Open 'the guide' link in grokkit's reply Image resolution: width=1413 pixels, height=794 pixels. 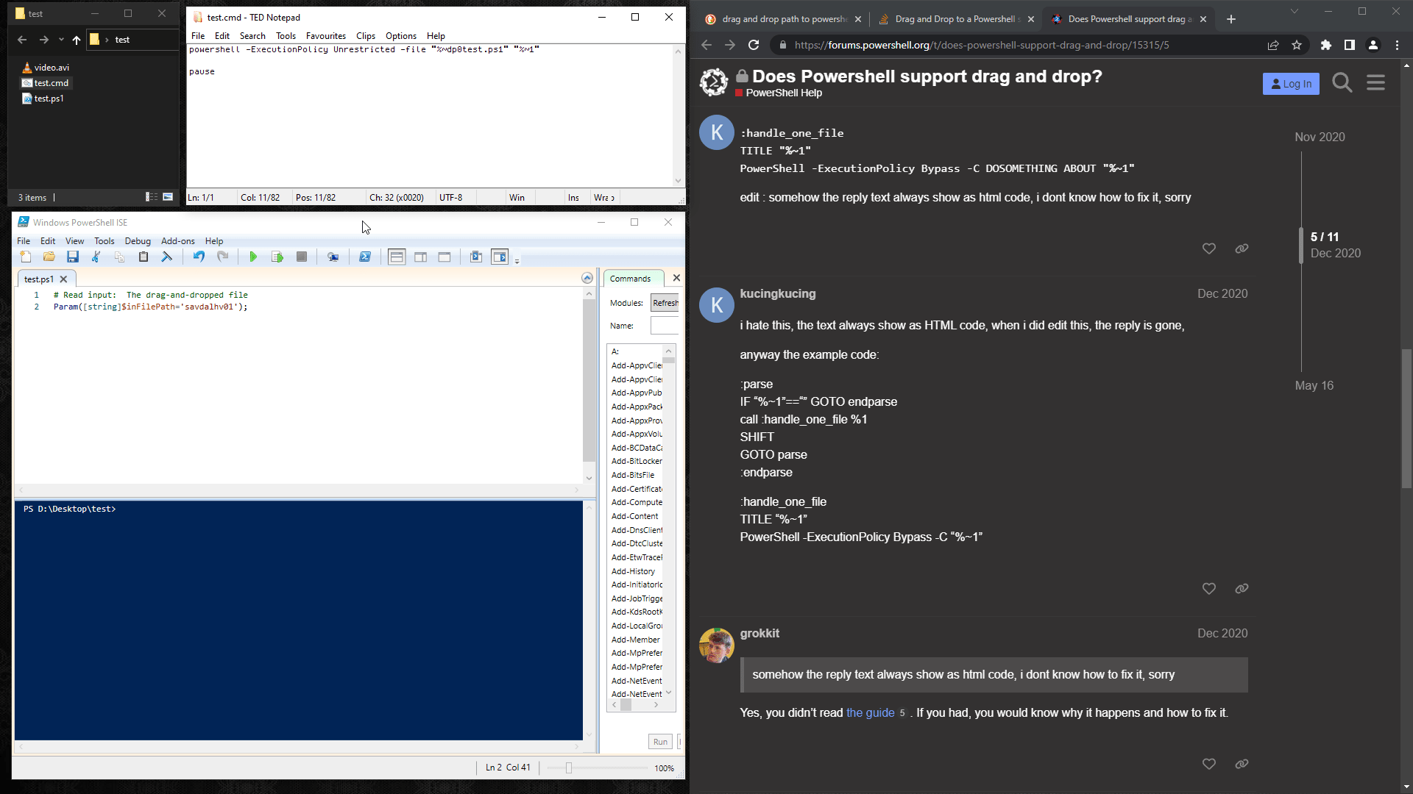pos(870,712)
